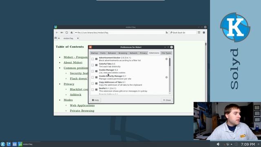The width and height of the screenshot is (261, 147).
Task: Open the About Midori link
Action: pos(73,62)
